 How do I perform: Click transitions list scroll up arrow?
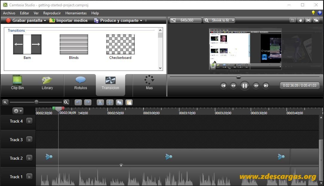[160, 30]
